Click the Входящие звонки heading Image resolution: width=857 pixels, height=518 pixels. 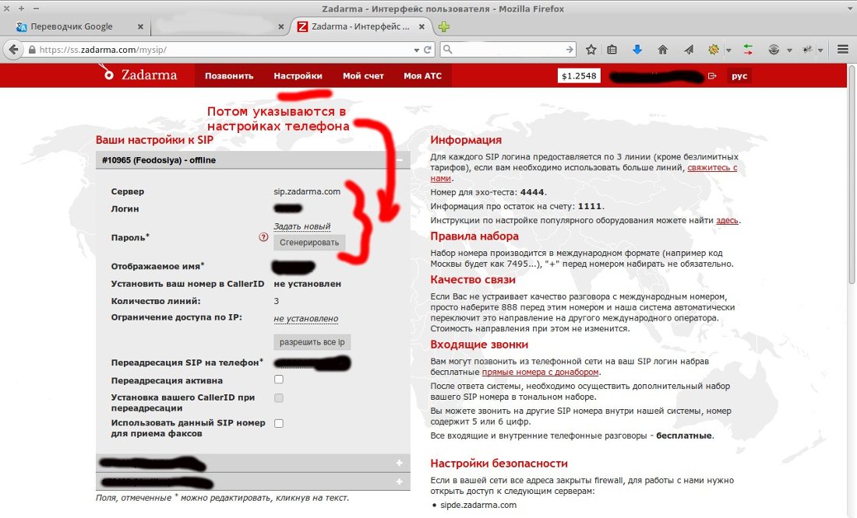tap(479, 345)
